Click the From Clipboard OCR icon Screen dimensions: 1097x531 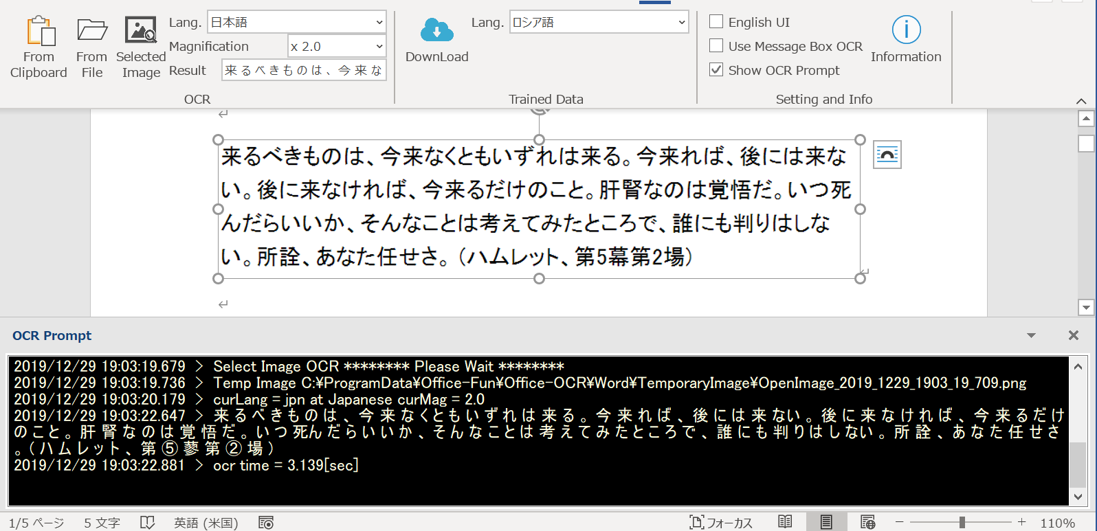40,32
